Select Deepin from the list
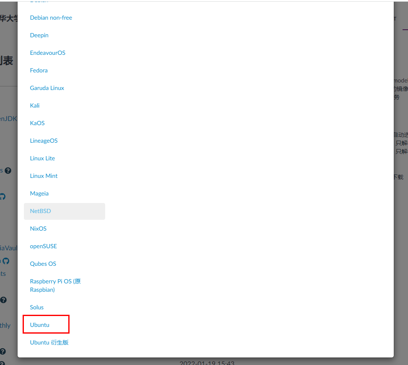408x365 pixels. click(x=39, y=35)
